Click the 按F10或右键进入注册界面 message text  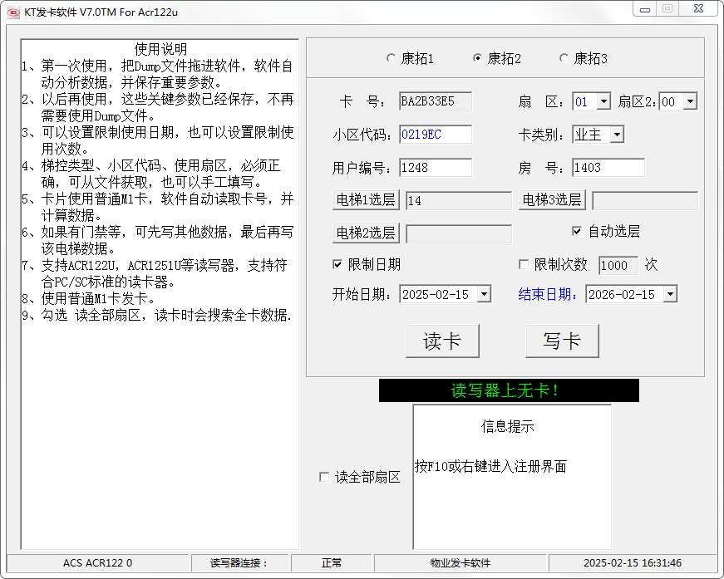coord(490,466)
